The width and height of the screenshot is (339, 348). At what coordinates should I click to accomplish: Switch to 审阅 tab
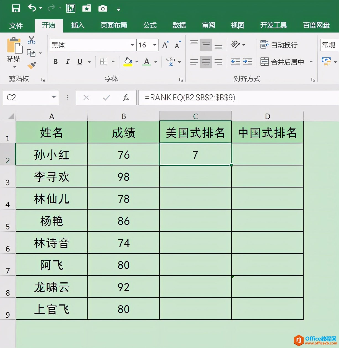(x=208, y=25)
